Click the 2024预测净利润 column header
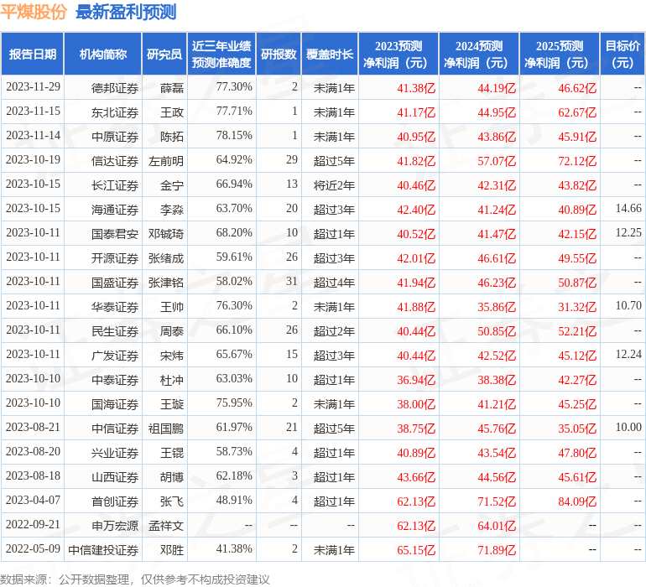Image resolution: width=646 pixels, height=587 pixels. (x=479, y=54)
